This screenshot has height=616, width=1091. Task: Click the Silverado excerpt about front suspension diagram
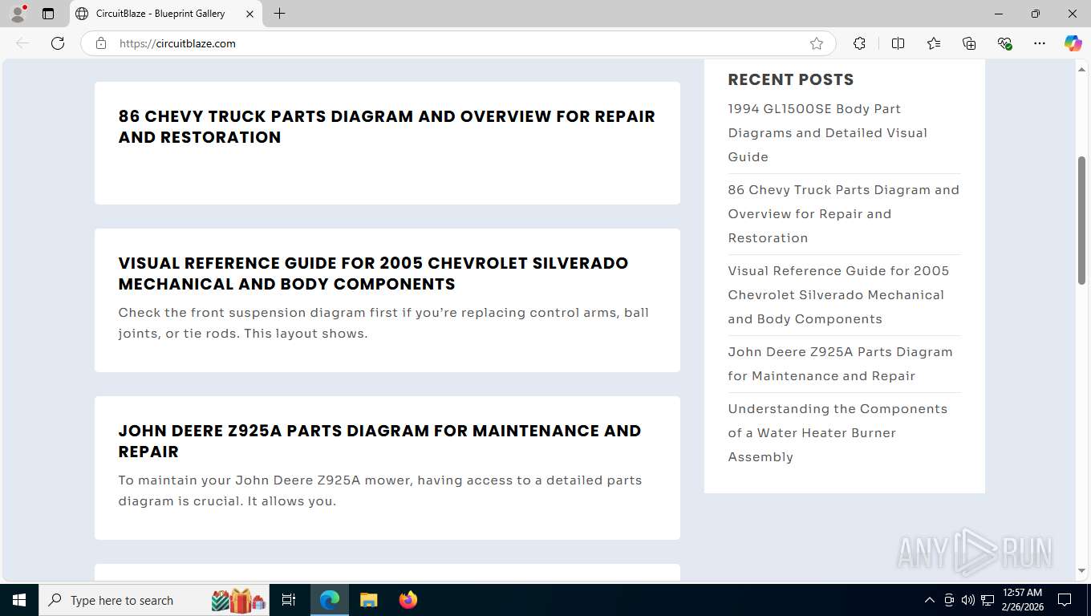(x=383, y=322)
